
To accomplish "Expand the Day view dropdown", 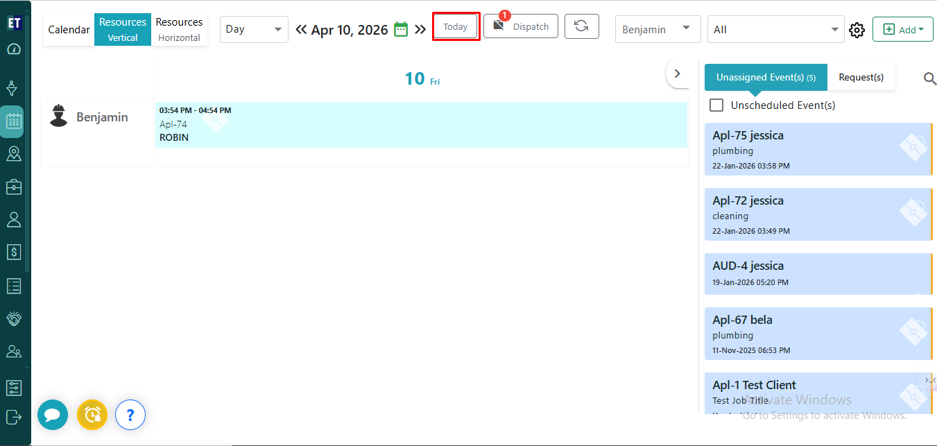I will (x=254, y=30).
